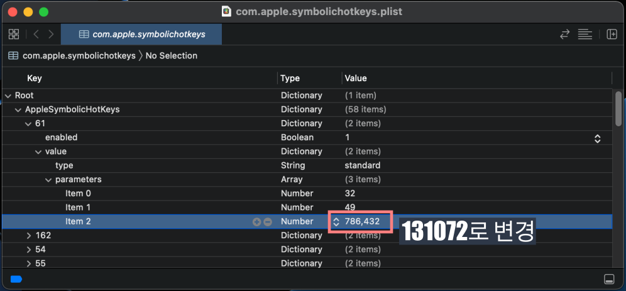The width and height of the screenshot is (626, 291).
Task: Click the Dictionary type cell of row 162
Action: coord(302,235)
